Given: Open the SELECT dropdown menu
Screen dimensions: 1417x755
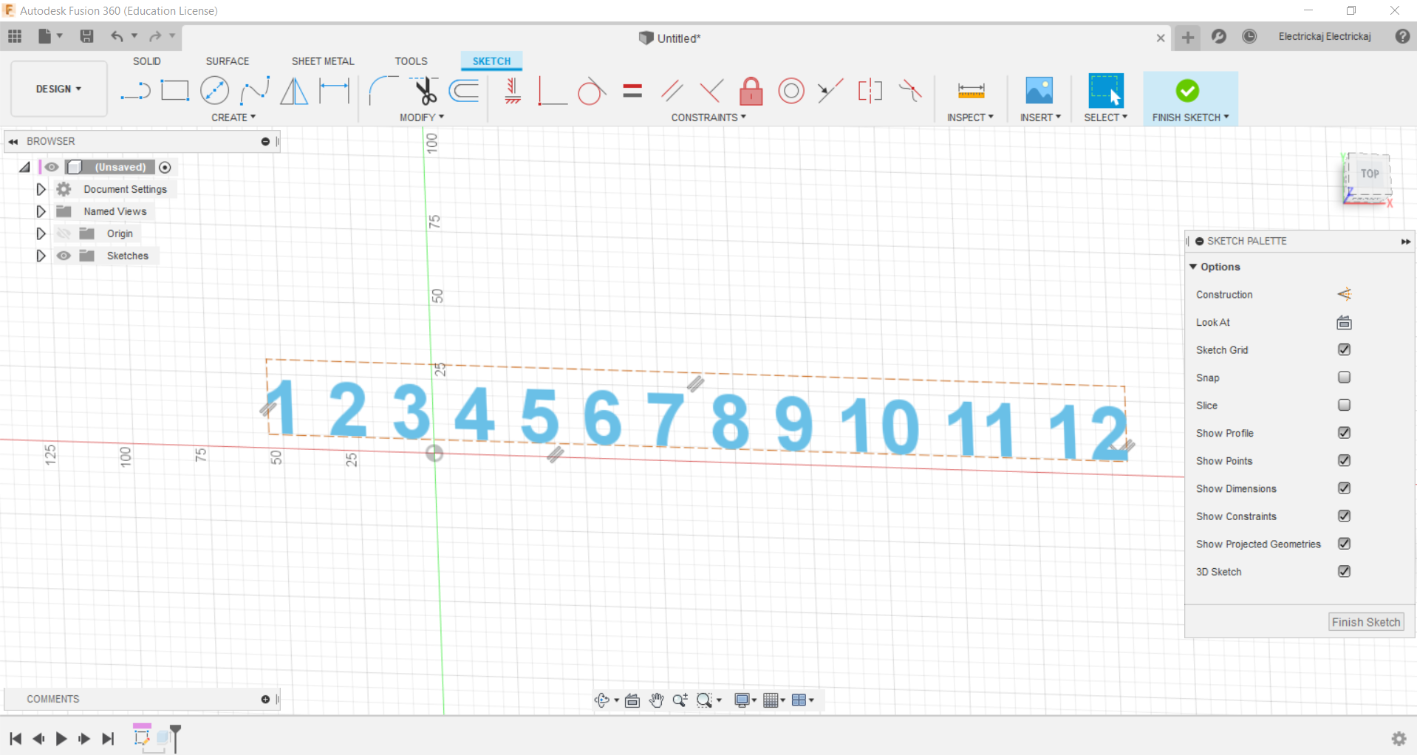Looking at the screenshot, I should tap(1105, 117).
